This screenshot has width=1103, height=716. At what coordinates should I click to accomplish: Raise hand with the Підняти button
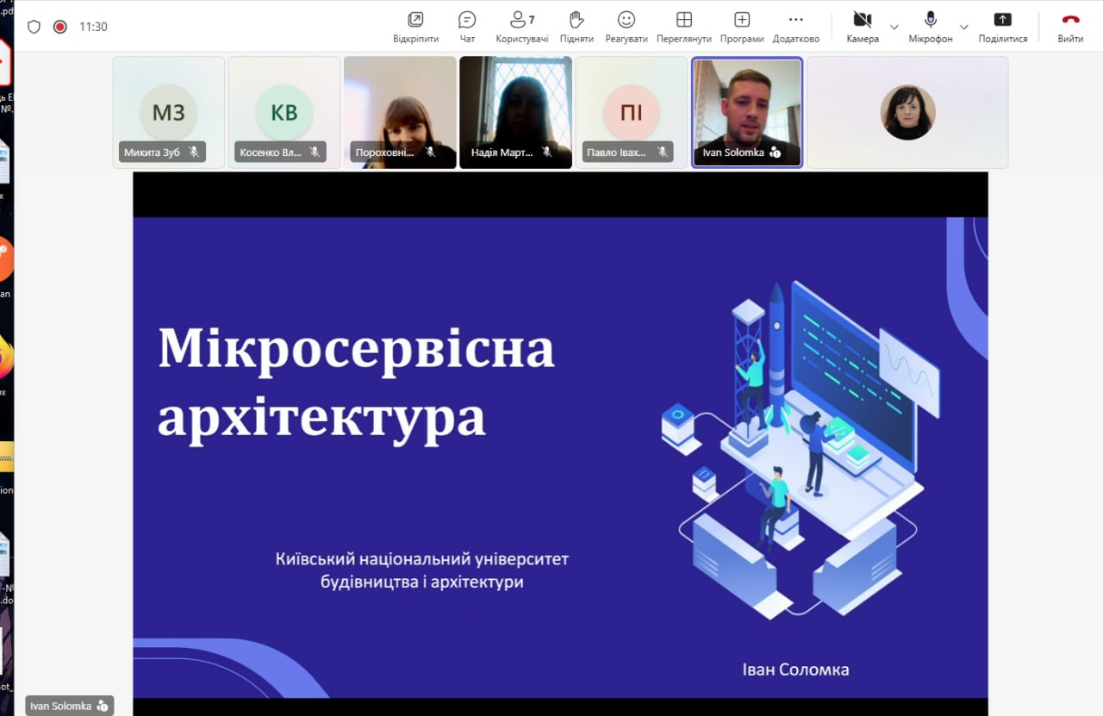pos(576,26)
